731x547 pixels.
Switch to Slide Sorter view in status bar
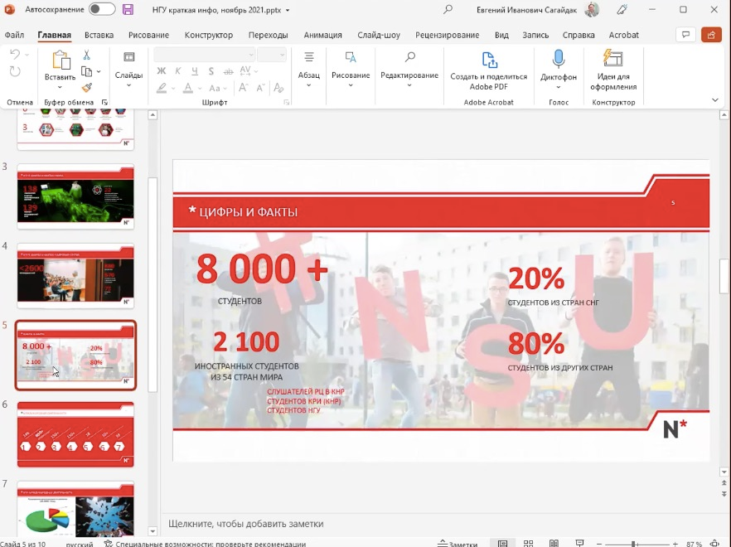(528, 543)
